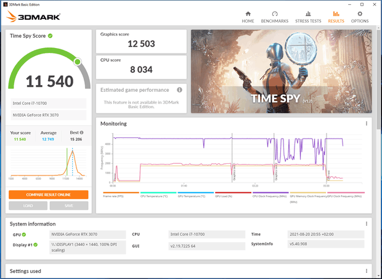Viewport: 382px width, 279px height.
Task: Click the Graphics score value 12 503
Action: tap(141, 44)
